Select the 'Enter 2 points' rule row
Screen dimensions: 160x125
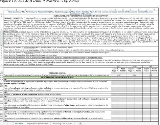pos(81,53)
